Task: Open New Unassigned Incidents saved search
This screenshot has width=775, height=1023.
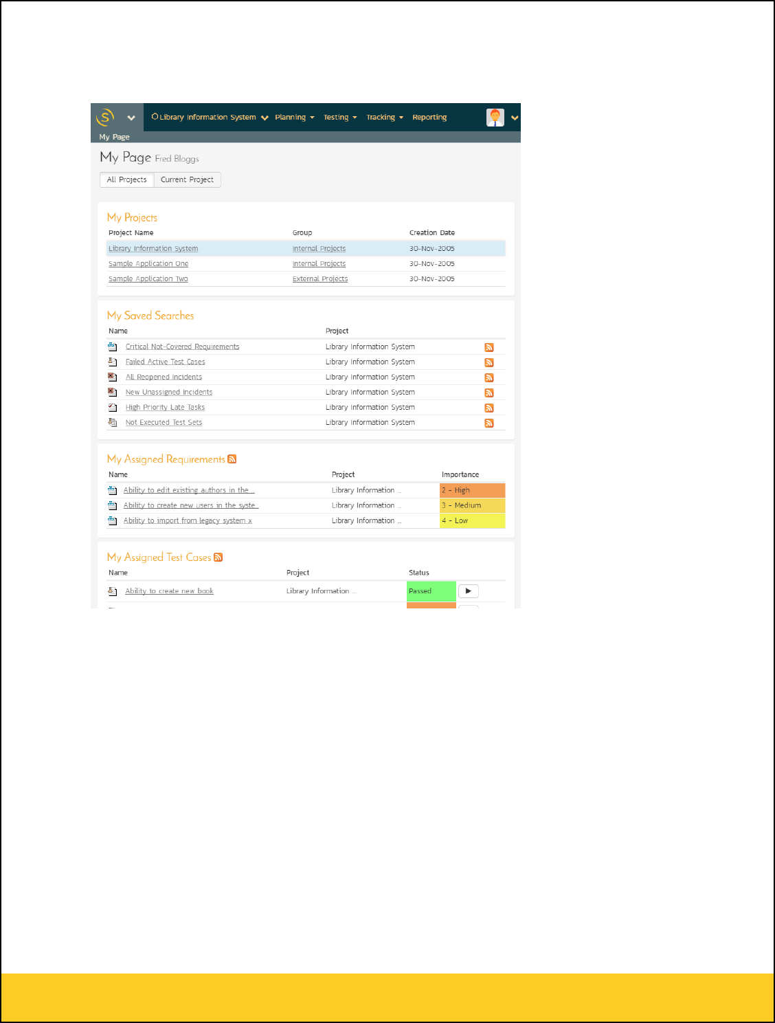Action: coord(169,393)
